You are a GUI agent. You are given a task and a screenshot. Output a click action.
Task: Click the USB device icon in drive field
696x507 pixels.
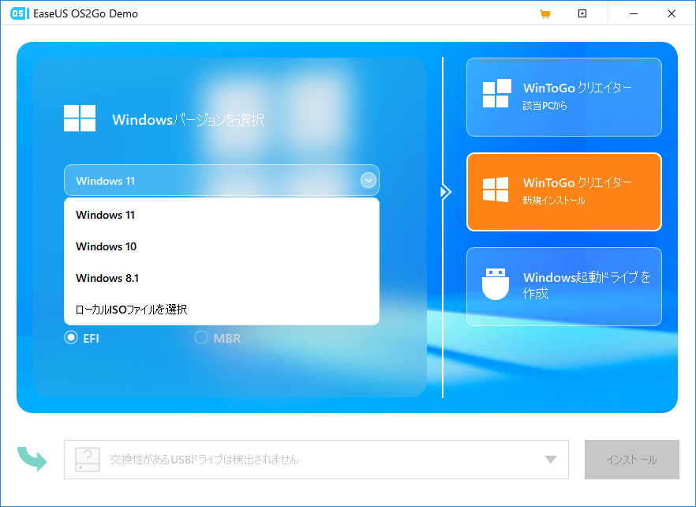tap(86, 459)
